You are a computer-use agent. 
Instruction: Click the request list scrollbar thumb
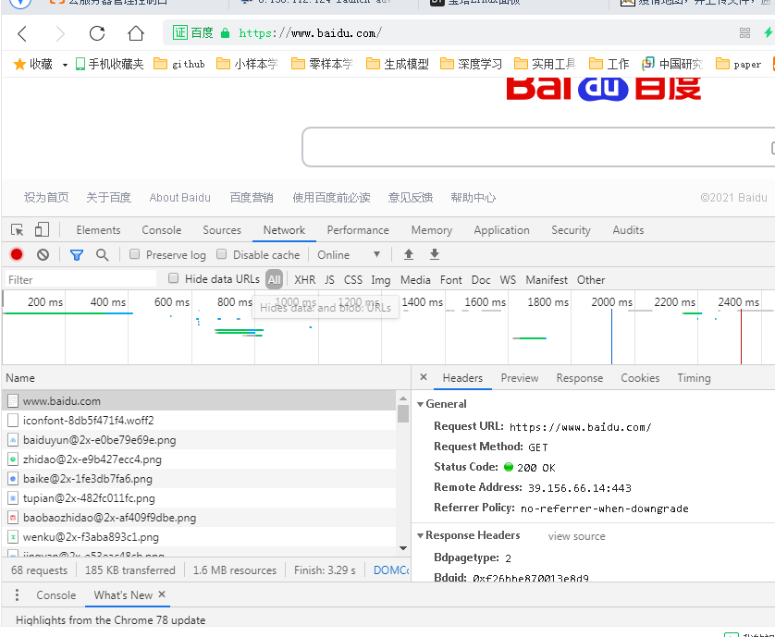point(403,413)
